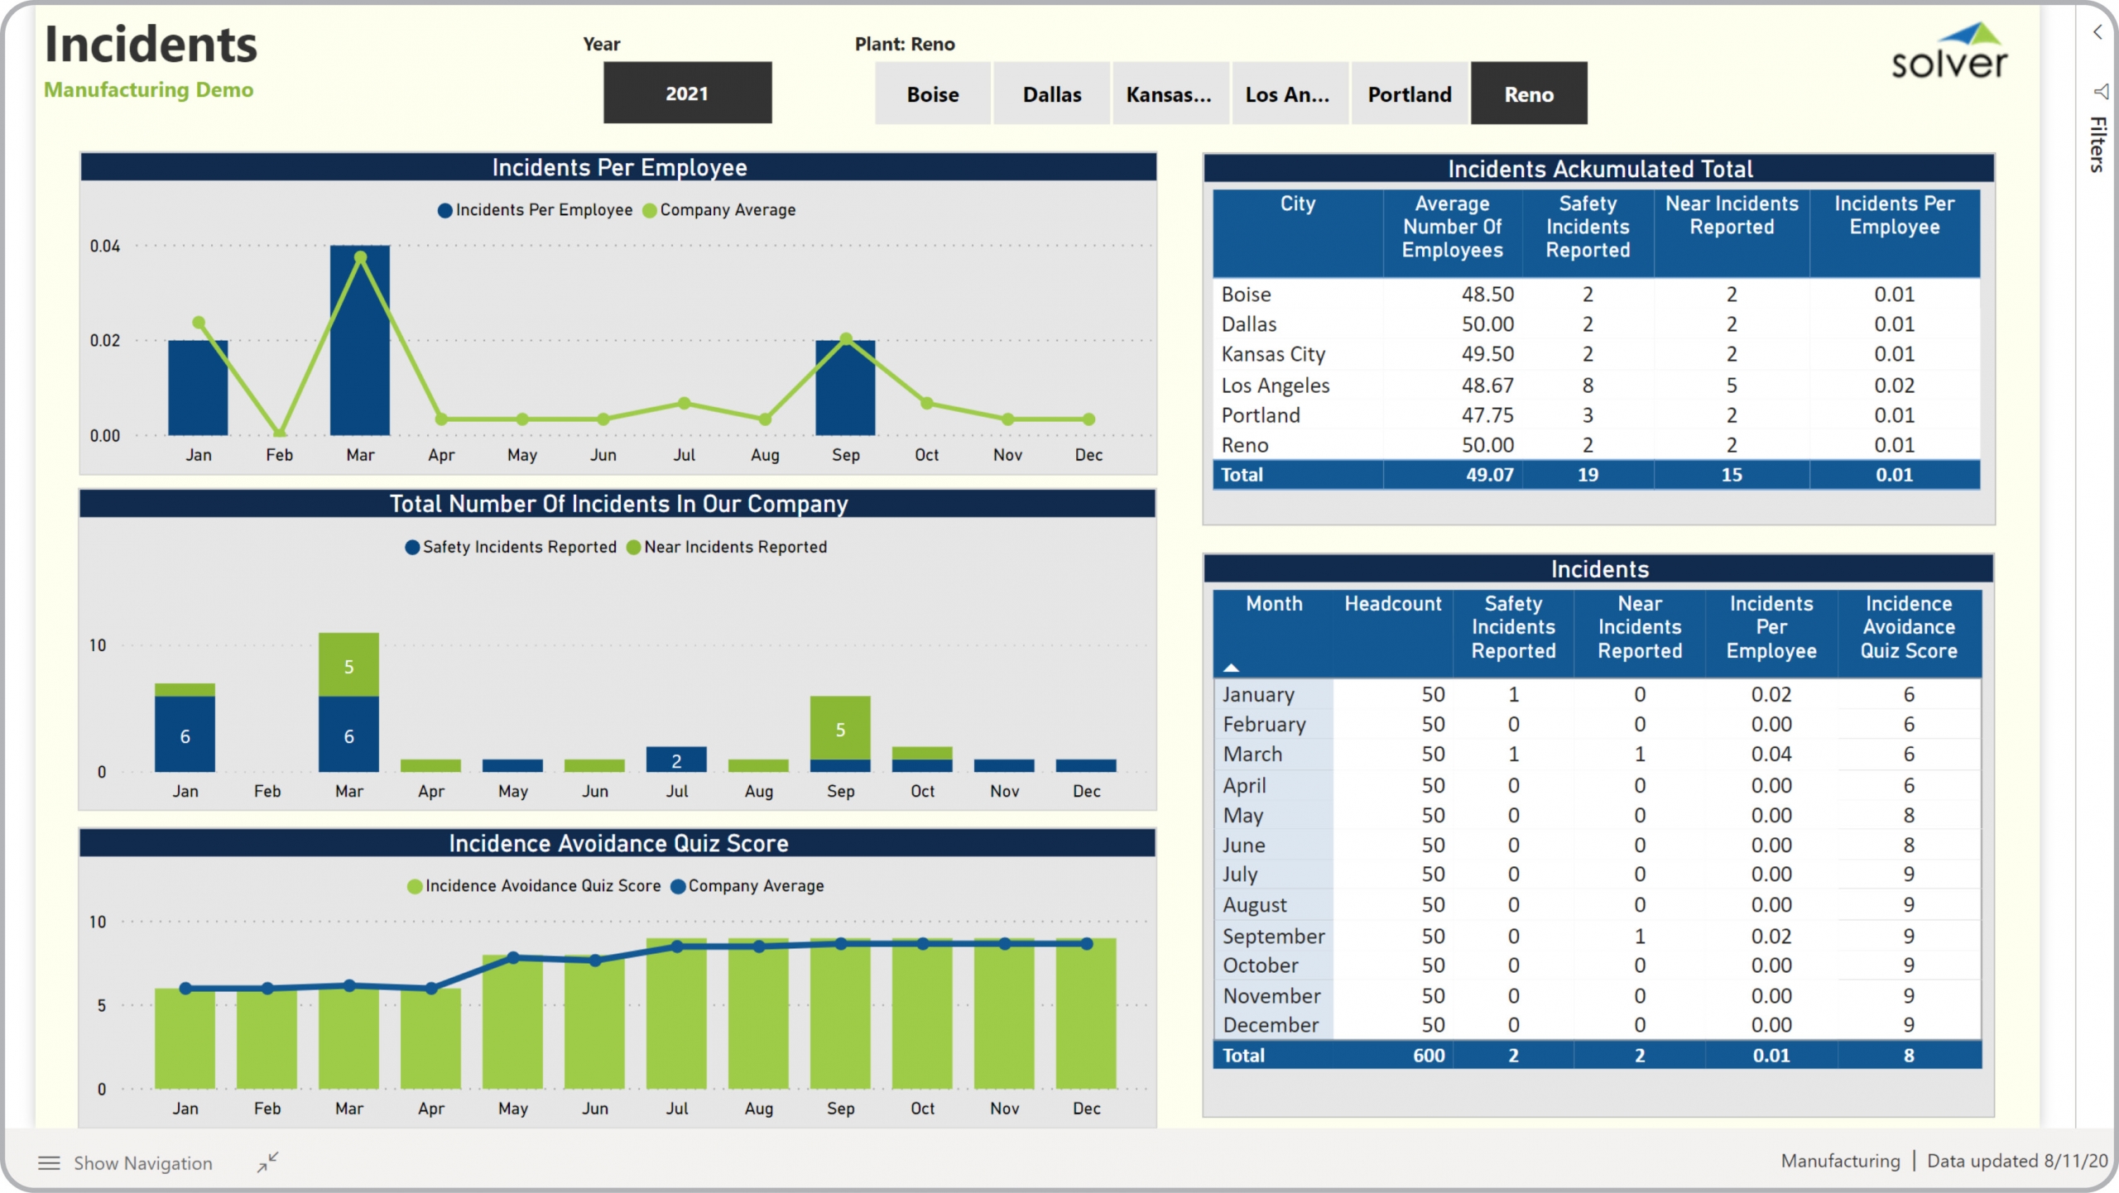This screenshot has width=2119, height=1193.
Task: Click the Show Navigation hamburger icon
Action: point(49,1163)
